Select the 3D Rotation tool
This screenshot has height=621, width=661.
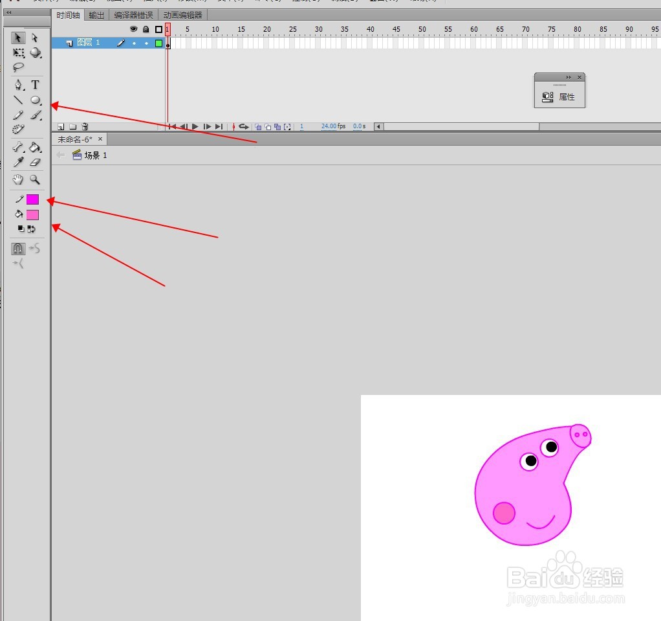36,52
